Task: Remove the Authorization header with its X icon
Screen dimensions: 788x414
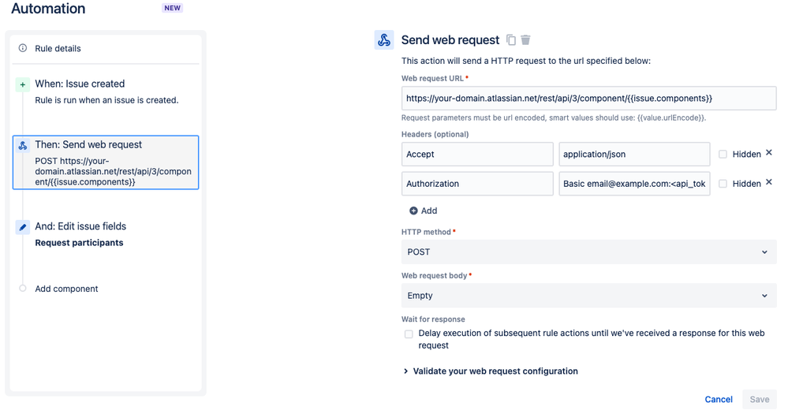Action: click(768, 182)
